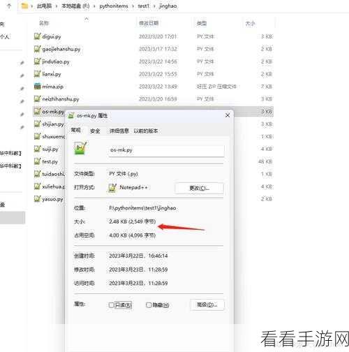The width and height of the screenshot is (349, 352).
Task: Toggle the 只读(R) read-only checkbox
Action: (x=111, y=305)
